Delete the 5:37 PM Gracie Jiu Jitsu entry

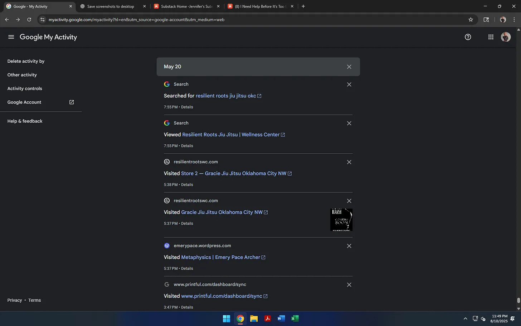(x=349, y=201)
